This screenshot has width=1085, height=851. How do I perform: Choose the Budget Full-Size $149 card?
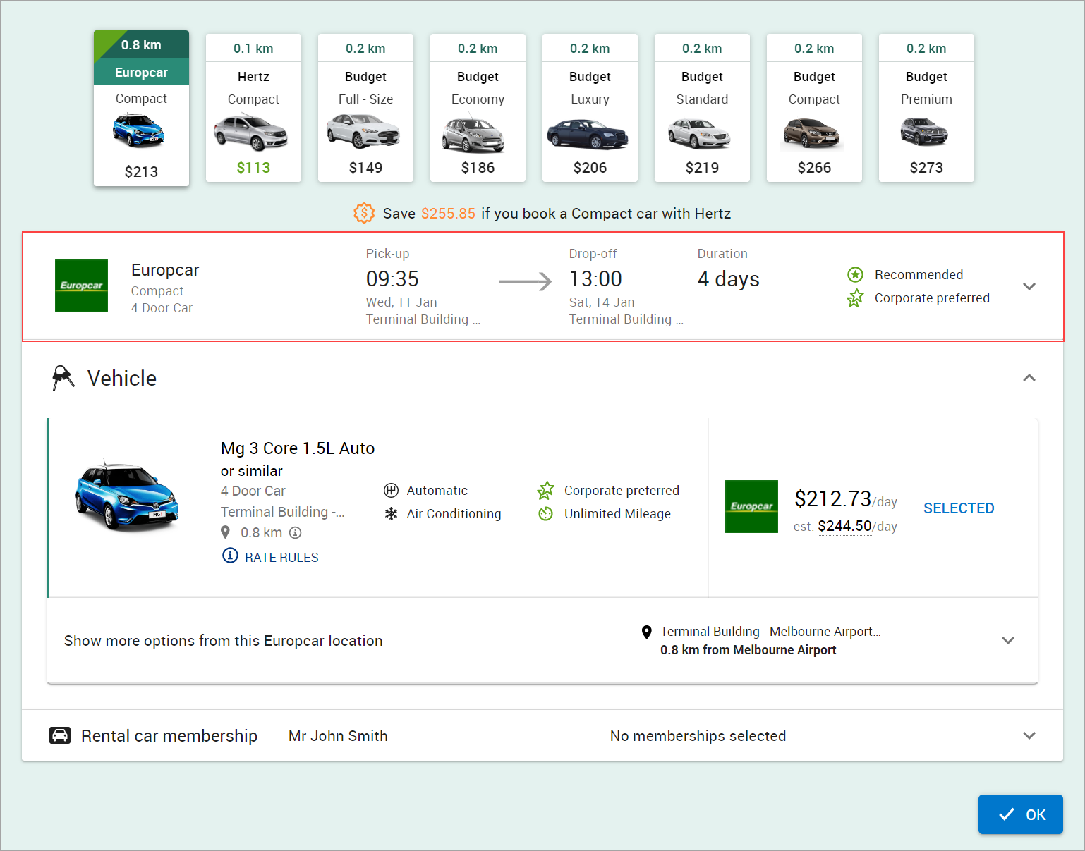[x=365, y=108]
